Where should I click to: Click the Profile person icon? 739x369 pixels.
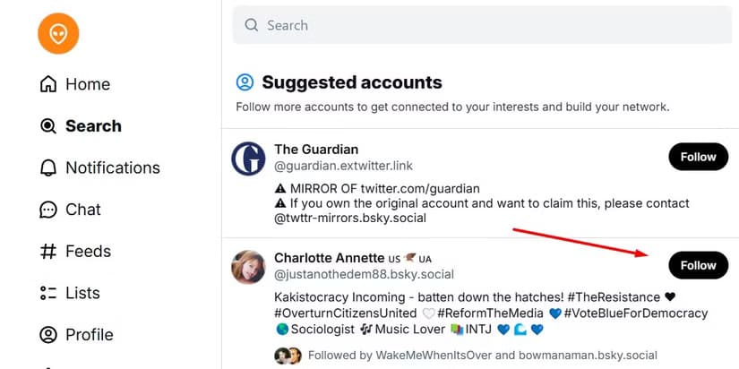pos(48,335)
